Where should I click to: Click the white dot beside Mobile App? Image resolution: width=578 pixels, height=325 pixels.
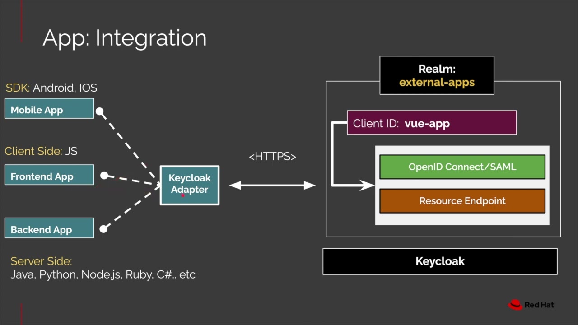[x=99, y=111]
